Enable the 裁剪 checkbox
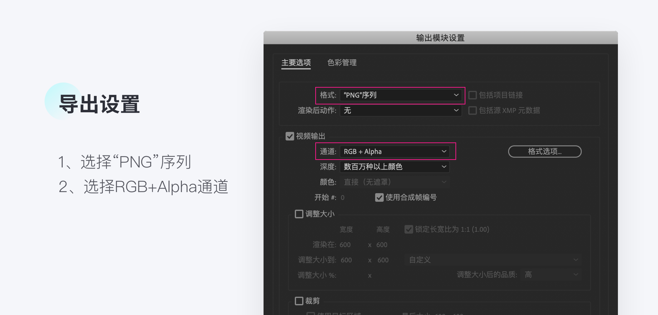Viewport: 658px width, 315px height. point(299,301)
